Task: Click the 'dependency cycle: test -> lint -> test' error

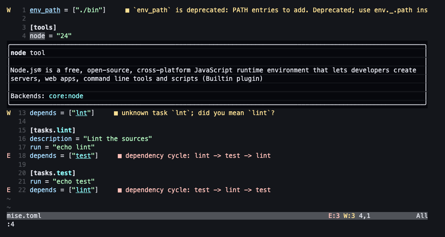Action: 198,190
